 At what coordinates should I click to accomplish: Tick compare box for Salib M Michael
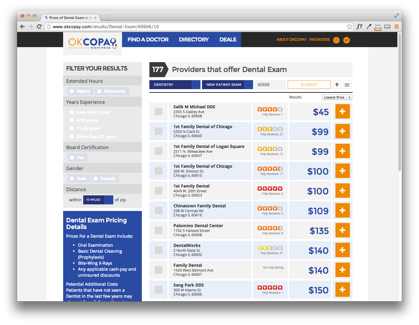click(158, 111)
